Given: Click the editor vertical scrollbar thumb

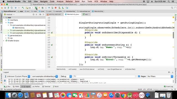Looking at the screenshot, I should 173,35.
